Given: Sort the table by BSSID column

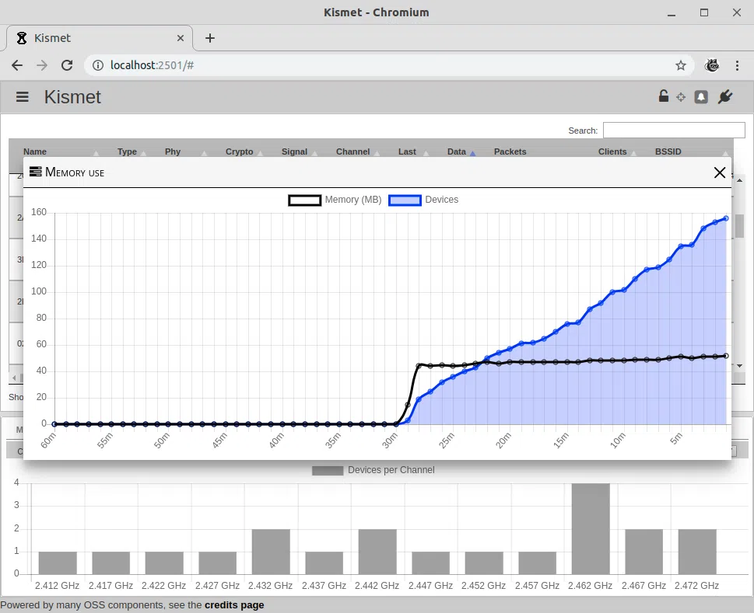Looking at the screenshot, I should click(668, 152).
